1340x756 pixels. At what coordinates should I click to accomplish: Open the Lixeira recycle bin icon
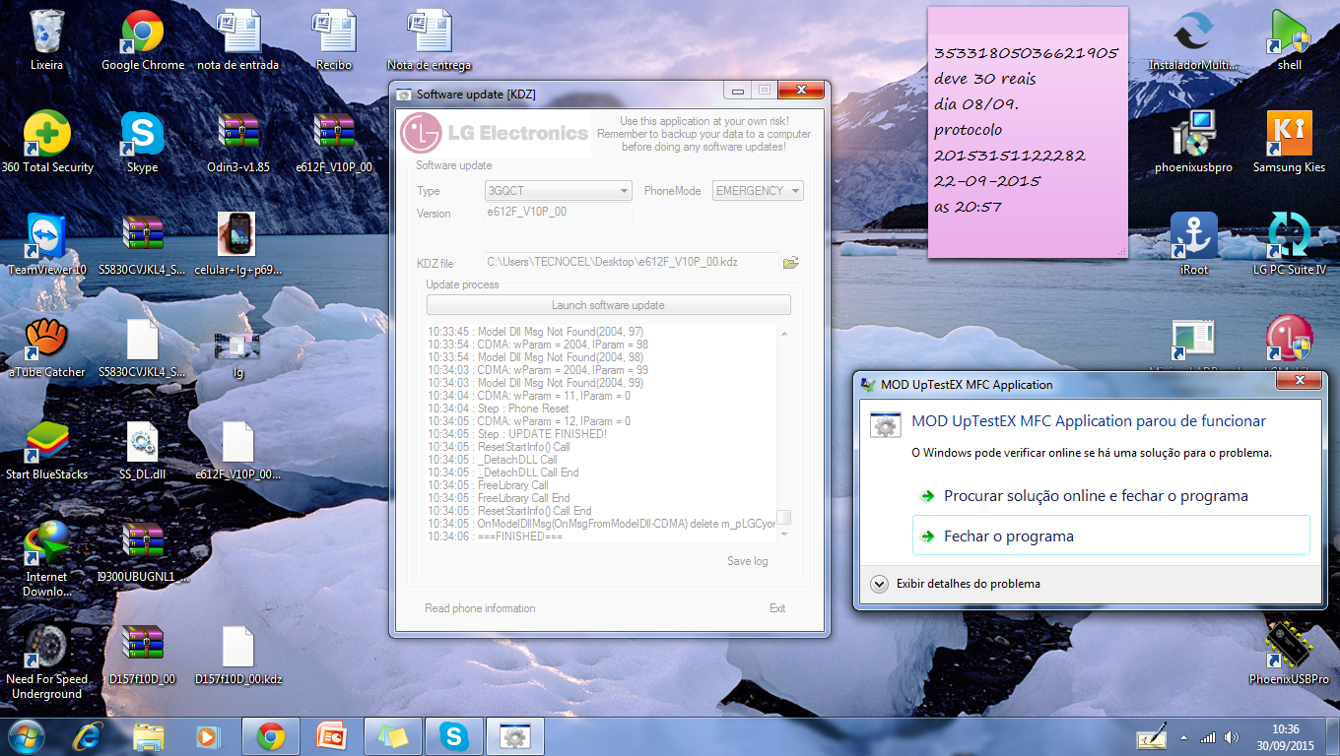click(46, 39)
